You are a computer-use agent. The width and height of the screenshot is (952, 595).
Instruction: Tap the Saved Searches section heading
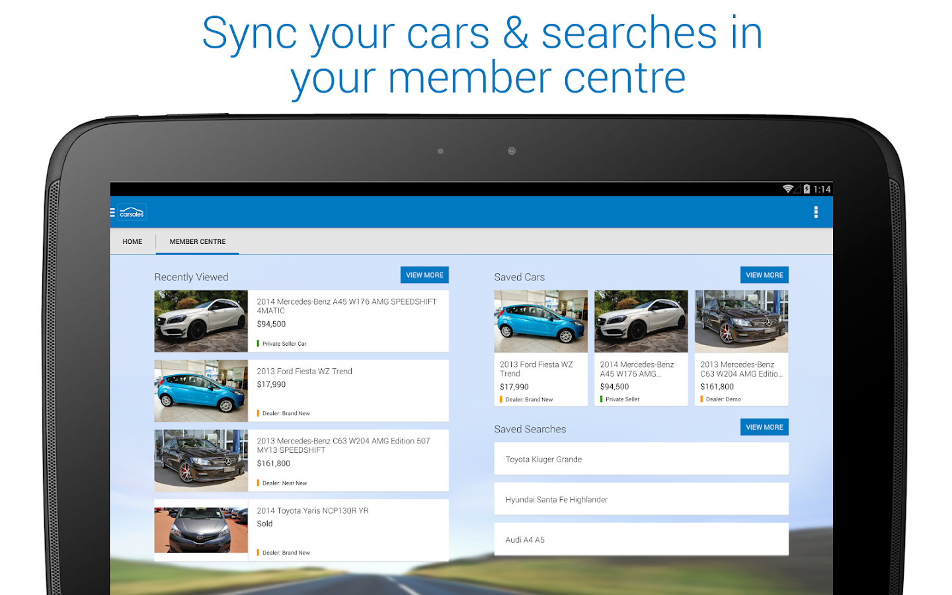point(530,429)
